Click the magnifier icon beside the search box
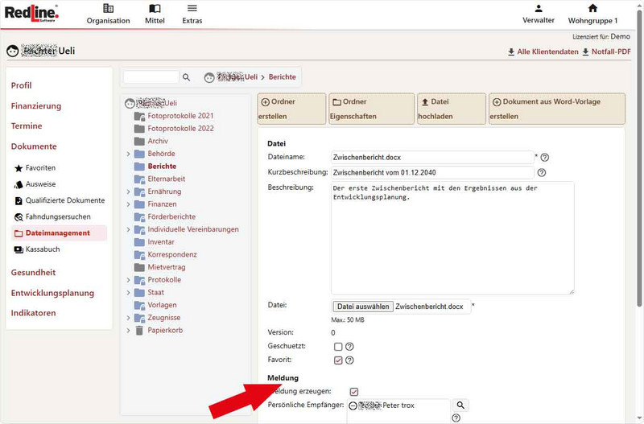 tap(187, 77)
